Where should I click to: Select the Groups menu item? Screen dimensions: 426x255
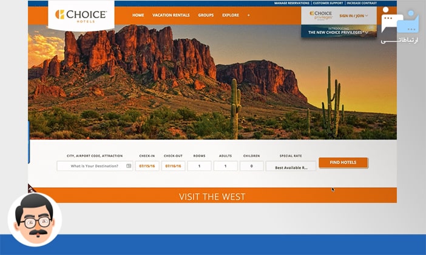pyautogui.click(x=206, y=15)
